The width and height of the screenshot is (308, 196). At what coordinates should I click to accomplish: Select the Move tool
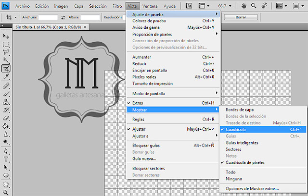pyautogui.click(x=6, y=36)
